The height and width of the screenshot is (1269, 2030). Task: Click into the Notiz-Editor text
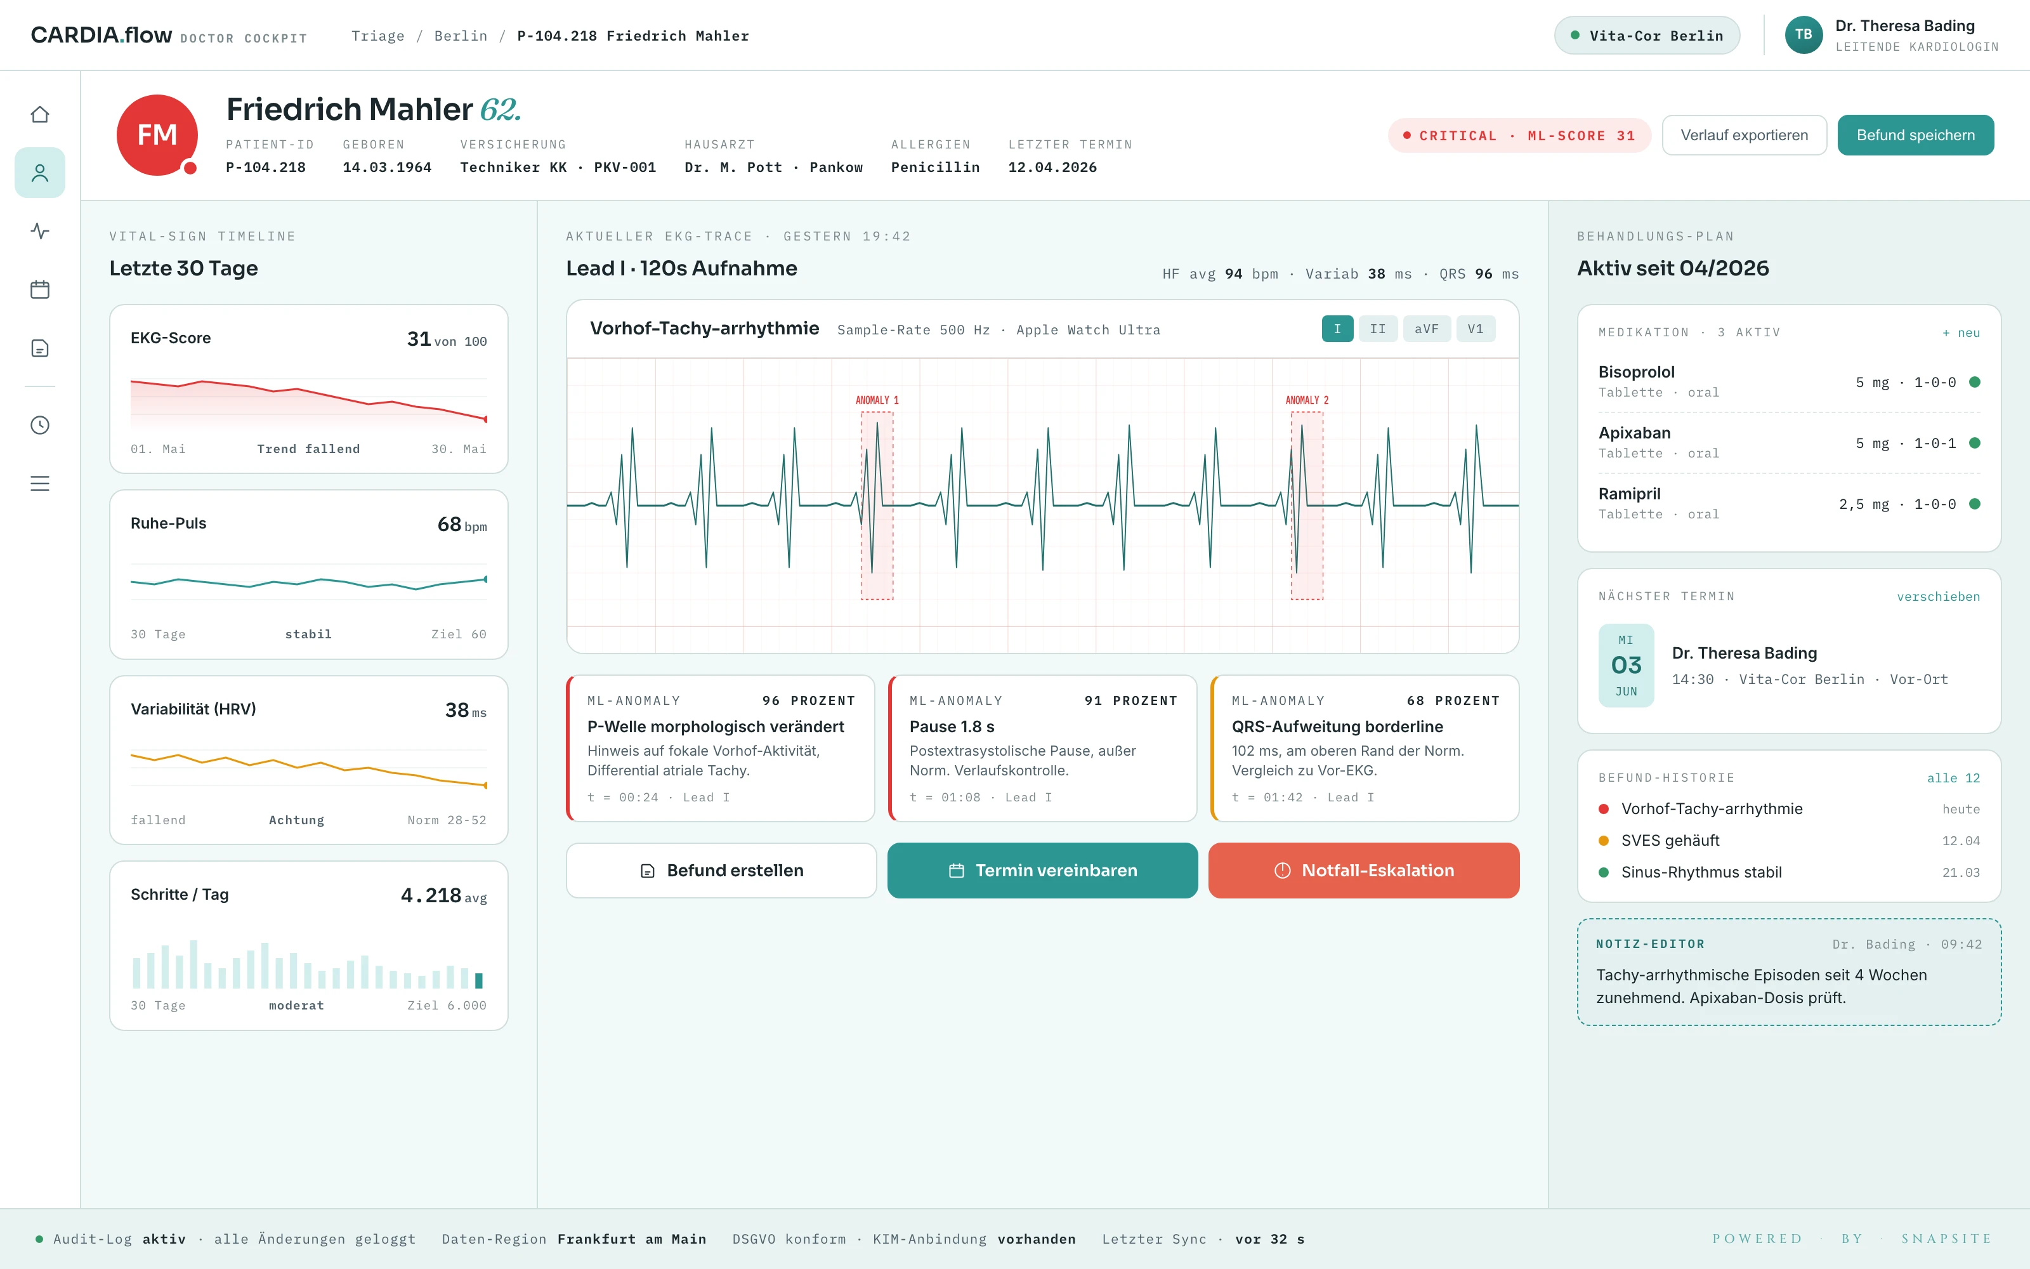pyautogui.click(x=1762, y=986)
